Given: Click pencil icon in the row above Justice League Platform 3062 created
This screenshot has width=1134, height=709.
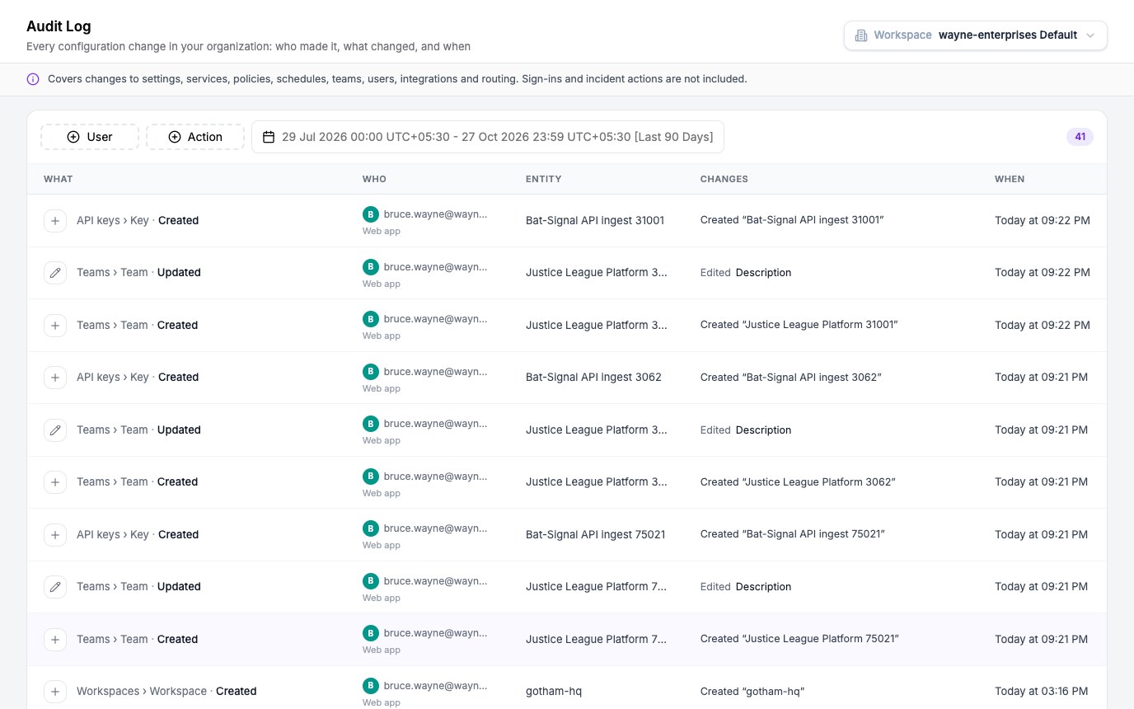Looking at the screenshot, I should (55, 430).
